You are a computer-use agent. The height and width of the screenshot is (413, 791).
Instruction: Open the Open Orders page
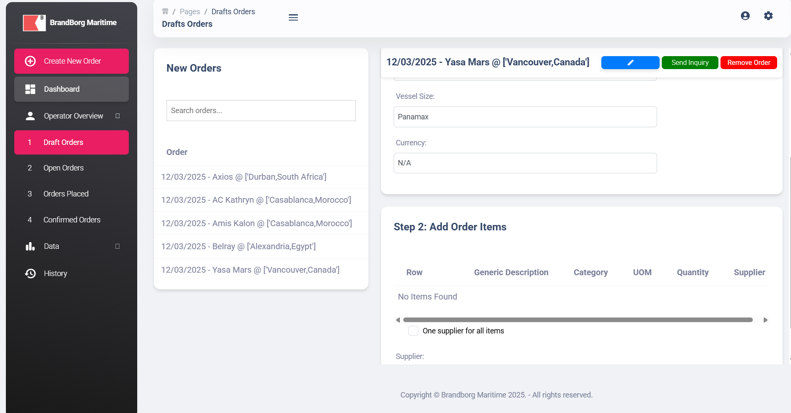click(64, 168)
